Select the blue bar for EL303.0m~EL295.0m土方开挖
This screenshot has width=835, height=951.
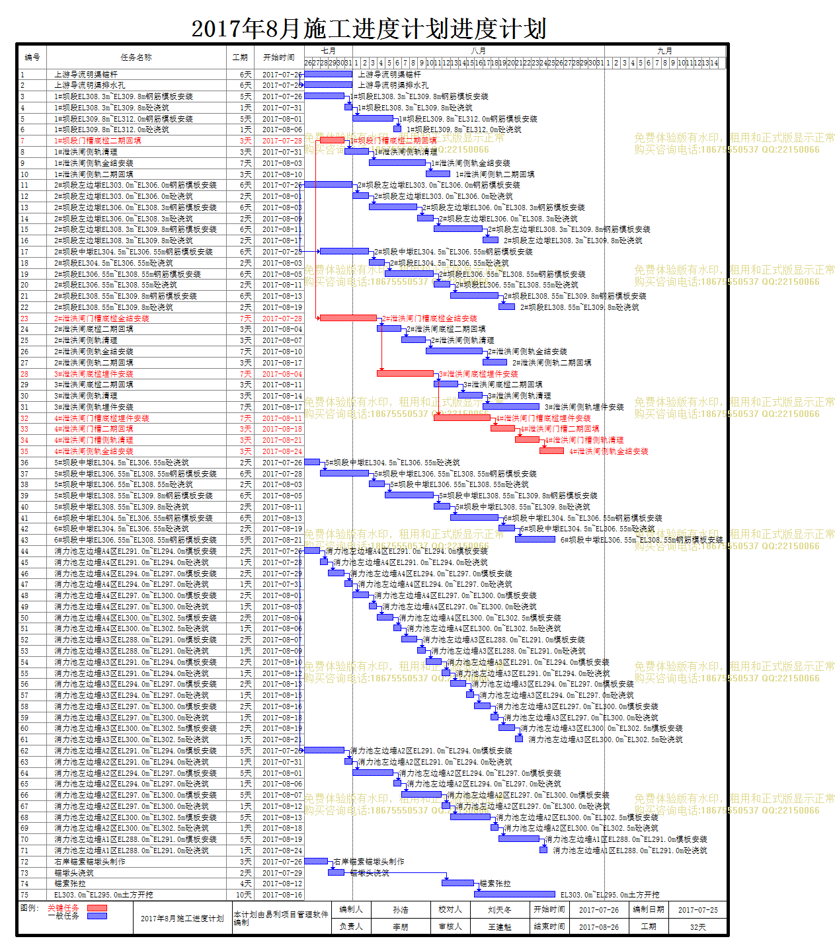pos(515,894)
